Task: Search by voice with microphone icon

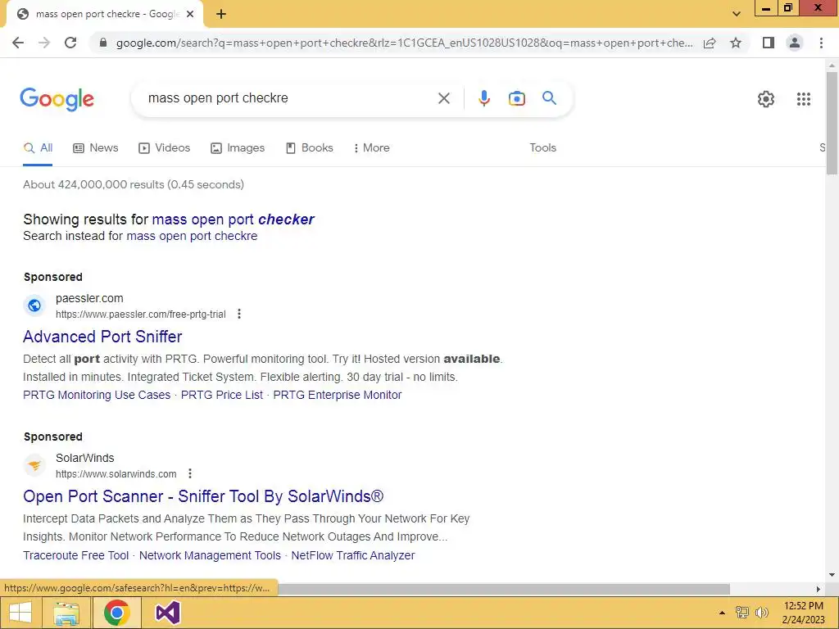Action: pyautogui.click(x=483, y=98)
